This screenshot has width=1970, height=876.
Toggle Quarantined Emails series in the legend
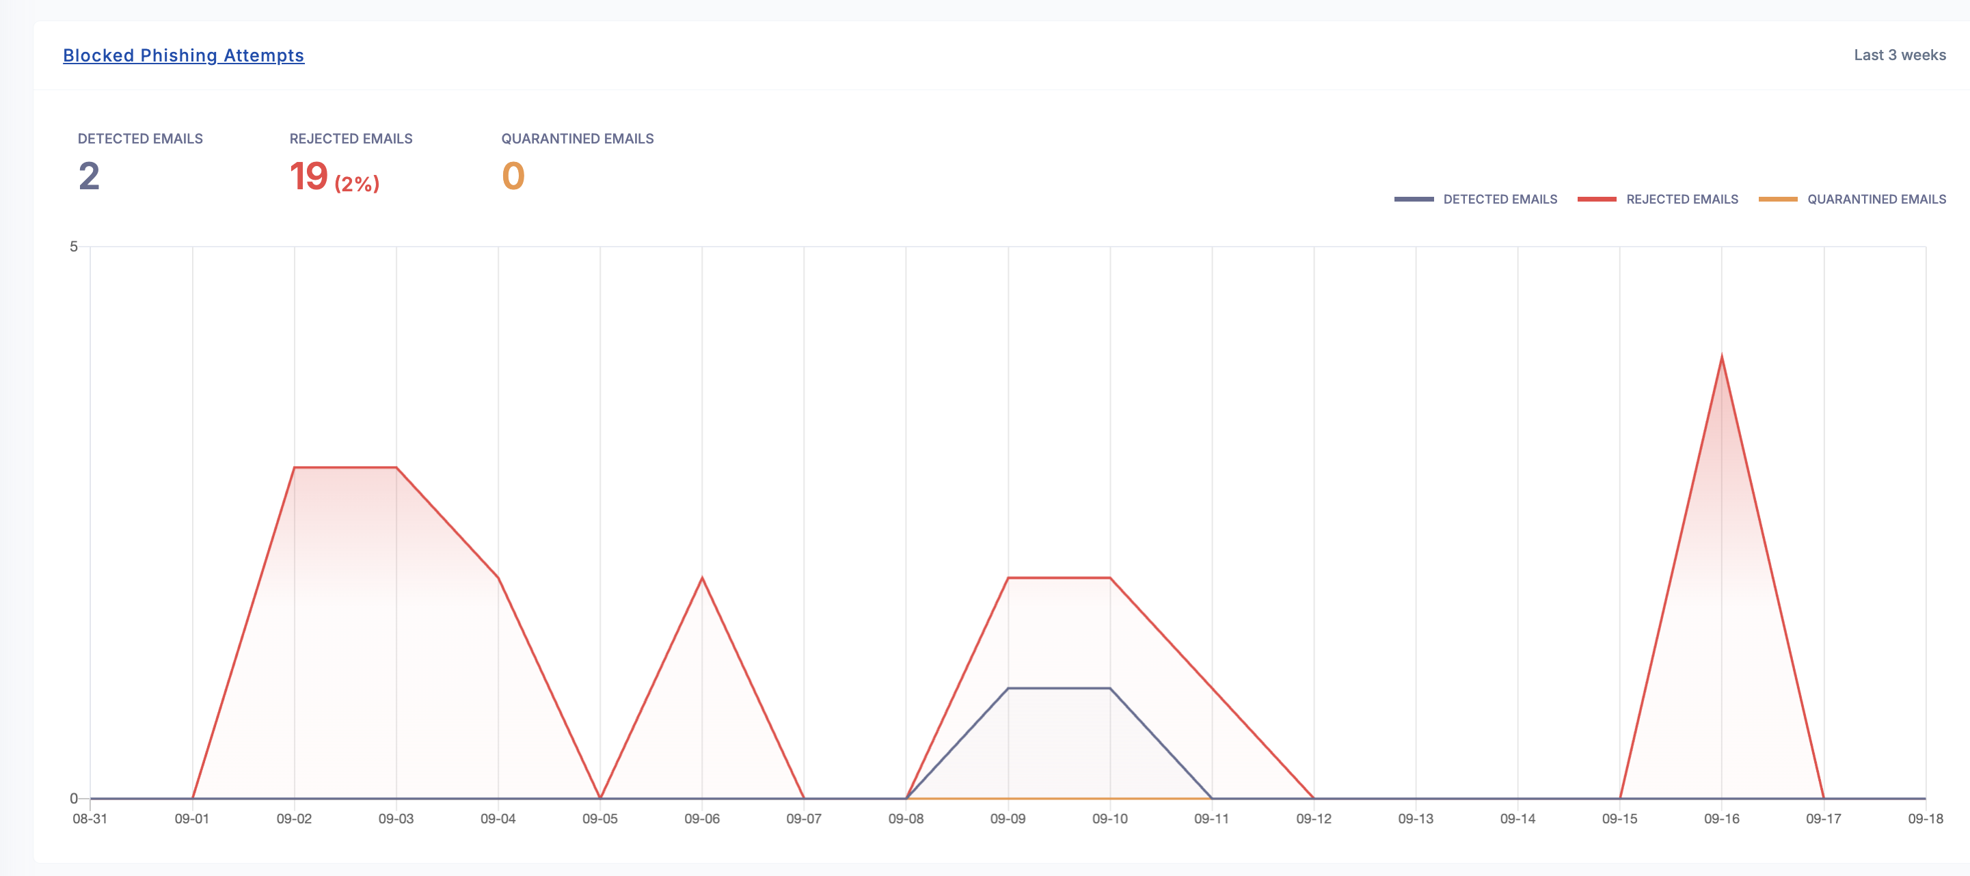click(1876, 200)
